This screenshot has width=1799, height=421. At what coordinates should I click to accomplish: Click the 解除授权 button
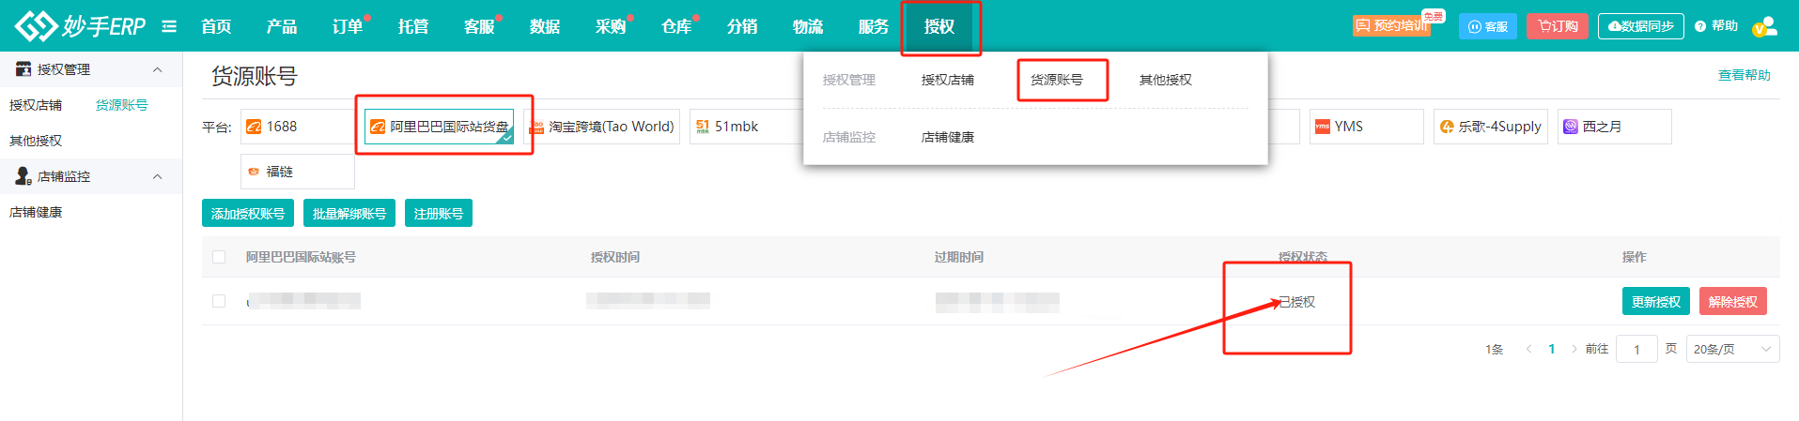(x=1733, y=301)
